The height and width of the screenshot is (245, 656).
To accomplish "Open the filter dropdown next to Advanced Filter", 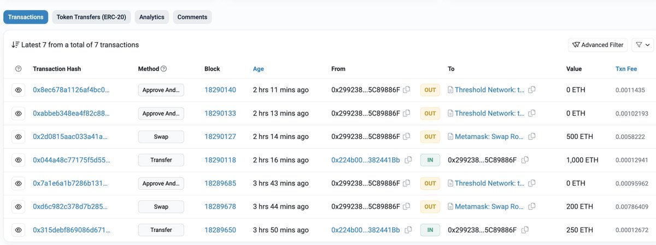I will click(642, 45).
